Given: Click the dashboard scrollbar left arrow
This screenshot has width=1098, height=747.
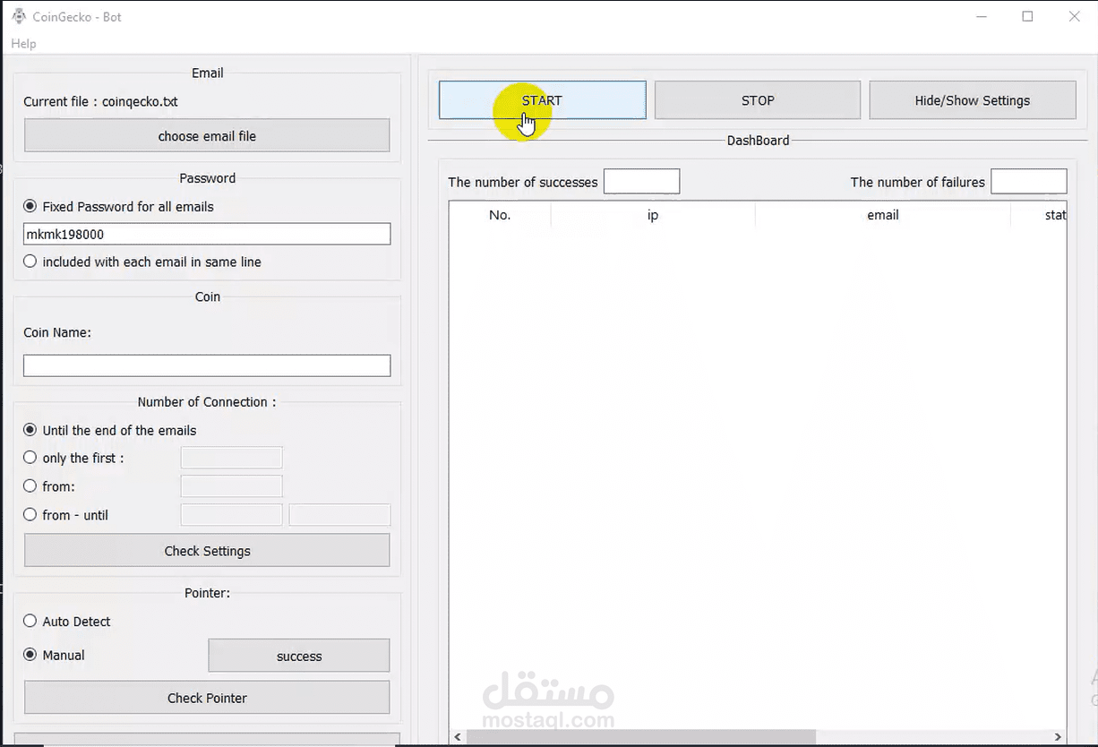Looking at the screenshot, I should point(458,737).
